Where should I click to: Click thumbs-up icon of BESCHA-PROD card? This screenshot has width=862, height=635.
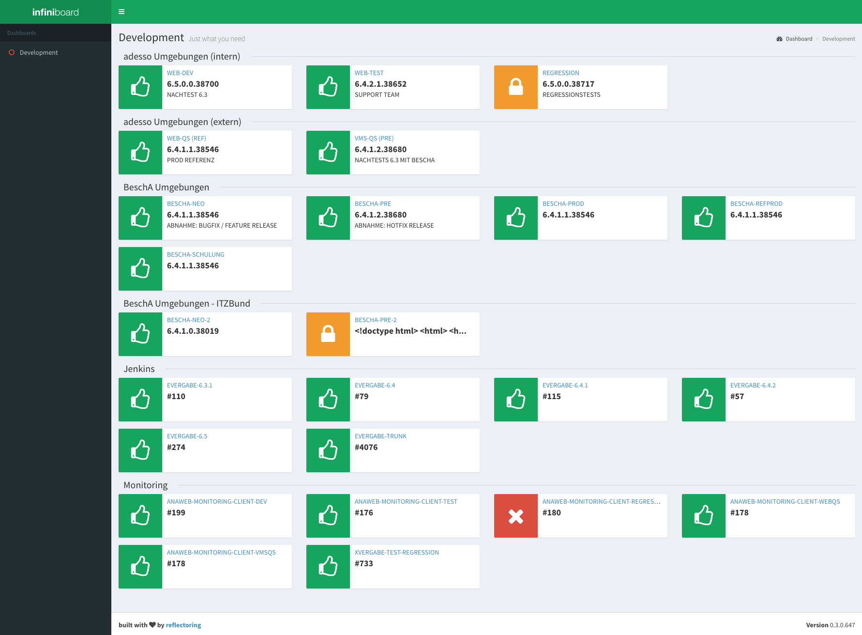[516, 218]
